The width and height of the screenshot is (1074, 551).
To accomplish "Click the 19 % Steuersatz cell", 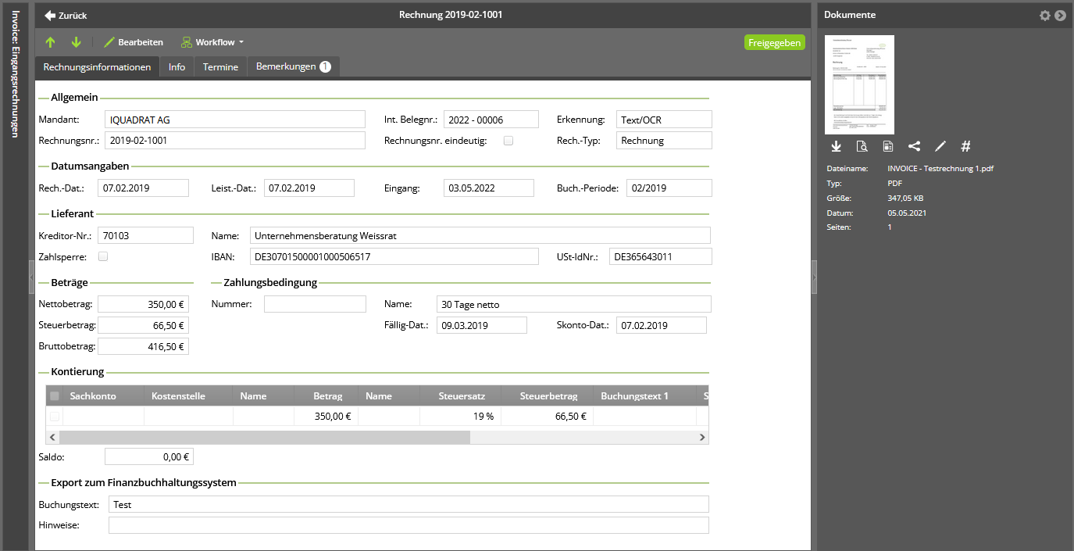I will [460, 417].
